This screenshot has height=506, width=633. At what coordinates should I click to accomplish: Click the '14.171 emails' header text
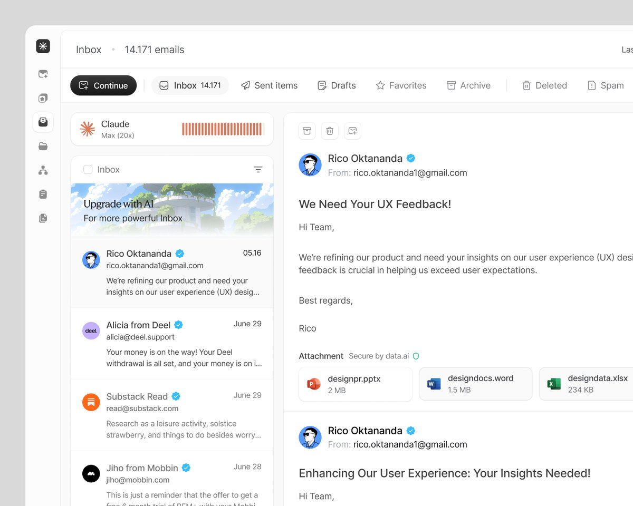(x=155, y=50)
